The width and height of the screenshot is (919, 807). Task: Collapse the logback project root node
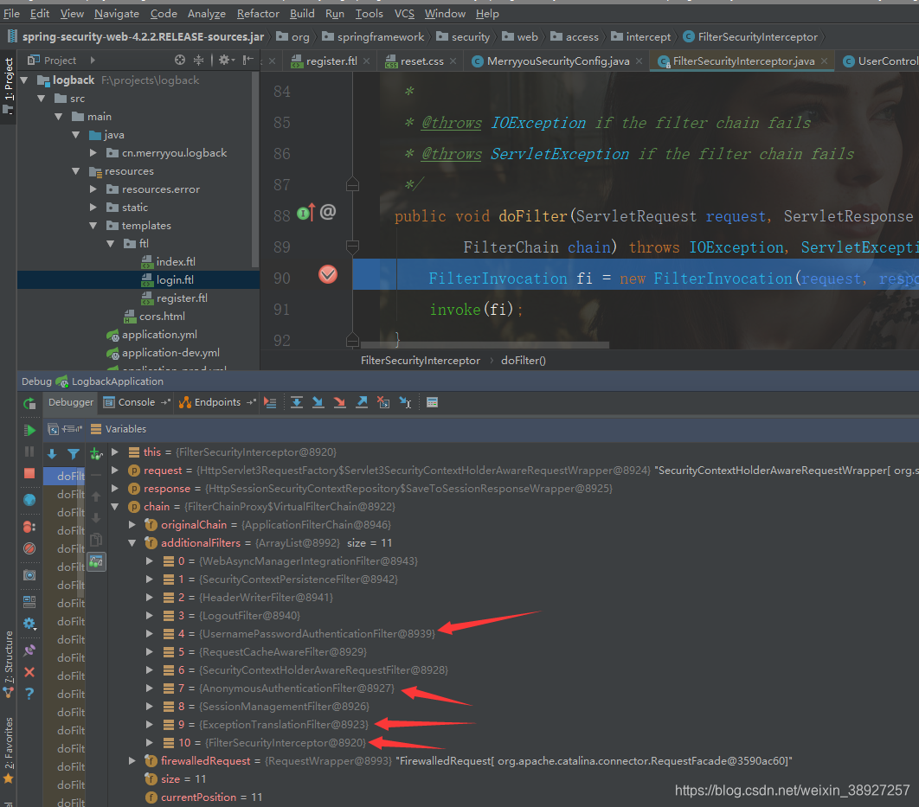pyautogui.click(x=24, y=80)
